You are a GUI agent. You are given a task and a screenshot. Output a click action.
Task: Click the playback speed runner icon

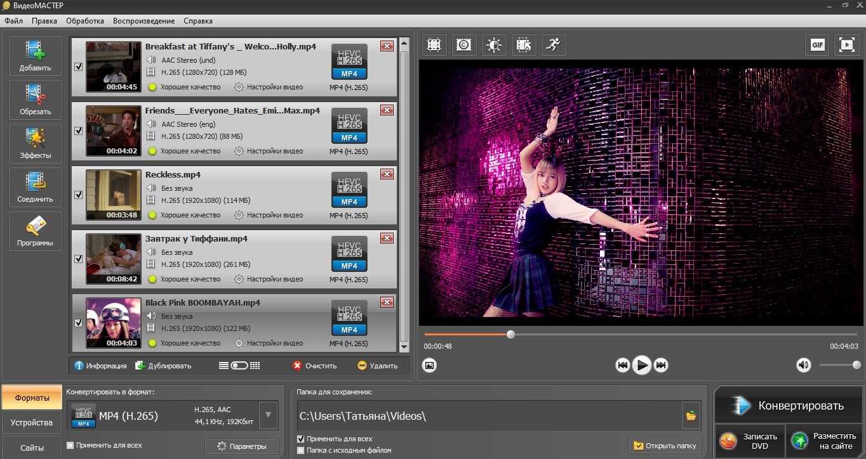click(553, 45)
